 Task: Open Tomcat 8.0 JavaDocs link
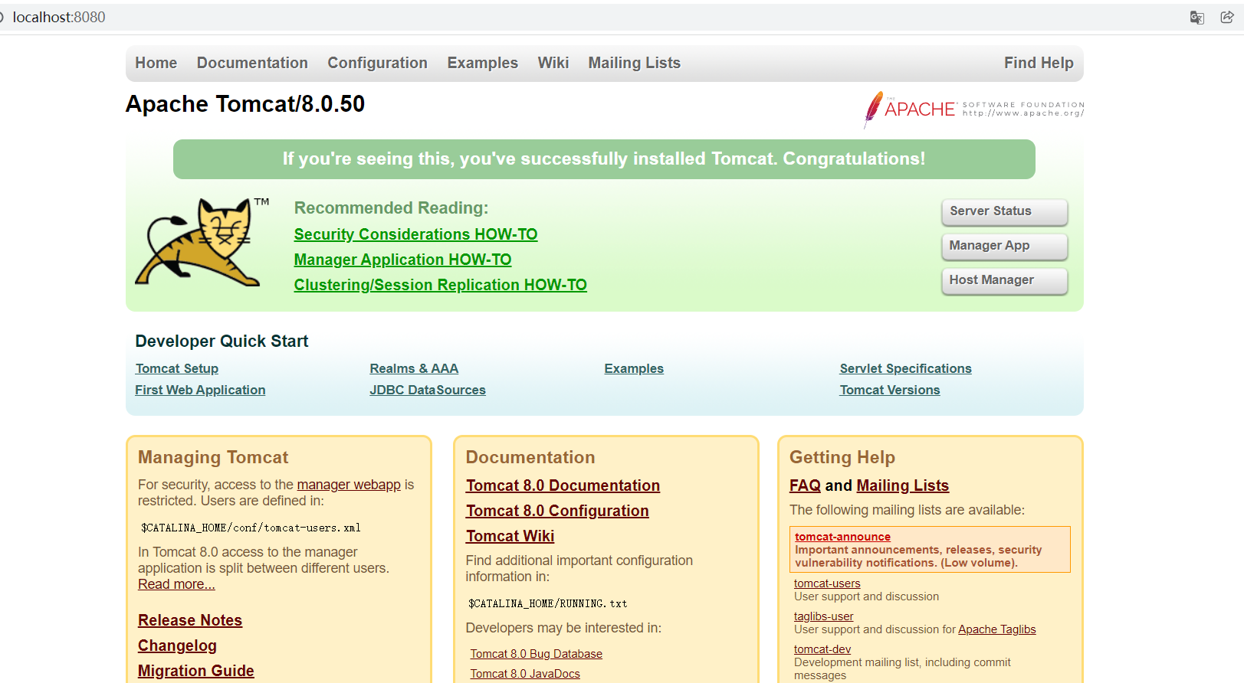pyautogui.click(x=525, y=674)
